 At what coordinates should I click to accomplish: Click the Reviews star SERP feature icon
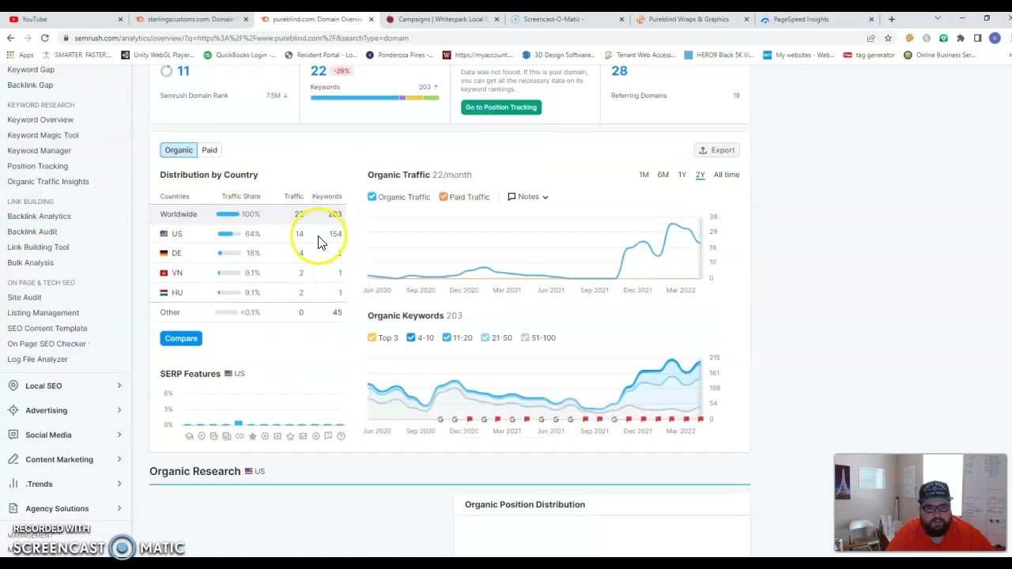click(252, 435)
